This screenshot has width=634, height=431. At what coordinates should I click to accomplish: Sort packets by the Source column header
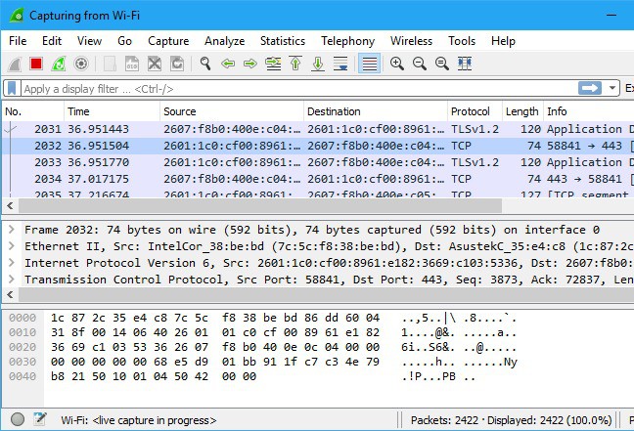232,111
